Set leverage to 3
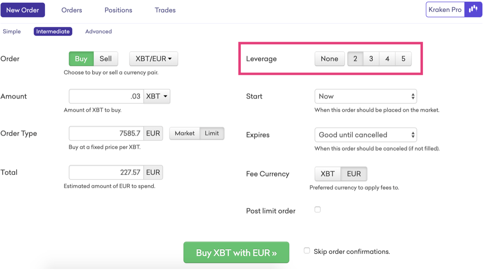Image resolution: width=497 pixels, height=273 pixels. coord(371,59)
